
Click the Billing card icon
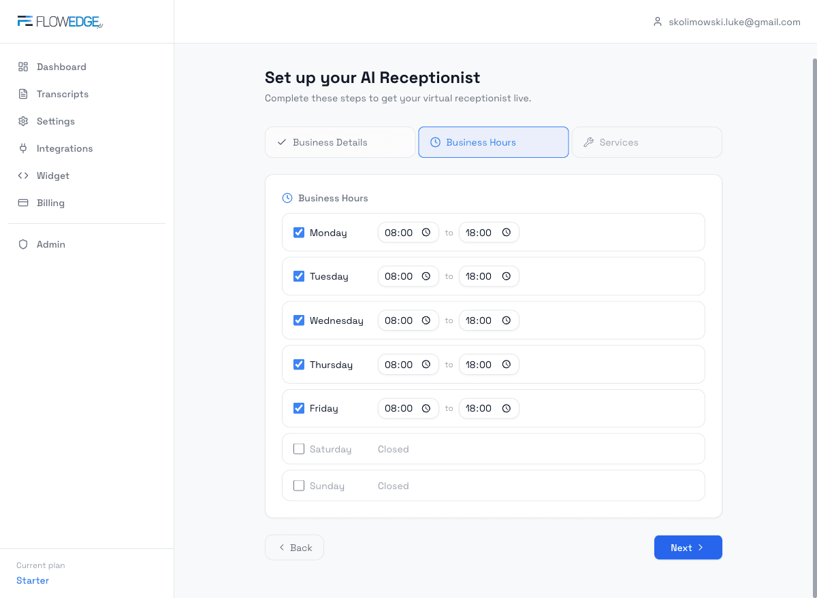[22, 203]
